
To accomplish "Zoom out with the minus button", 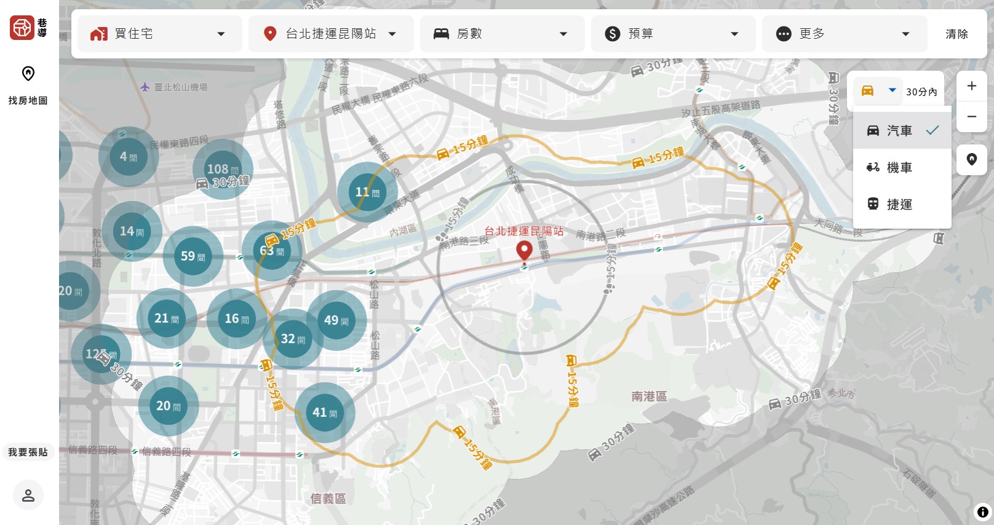I will [x=972, y=117].
